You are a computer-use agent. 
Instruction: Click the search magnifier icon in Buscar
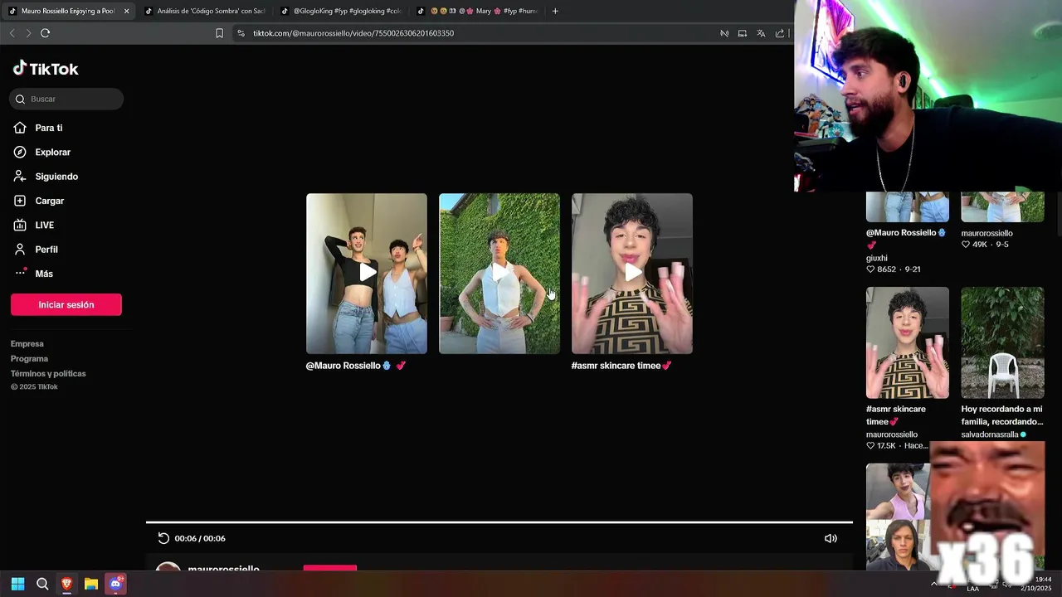20,99
